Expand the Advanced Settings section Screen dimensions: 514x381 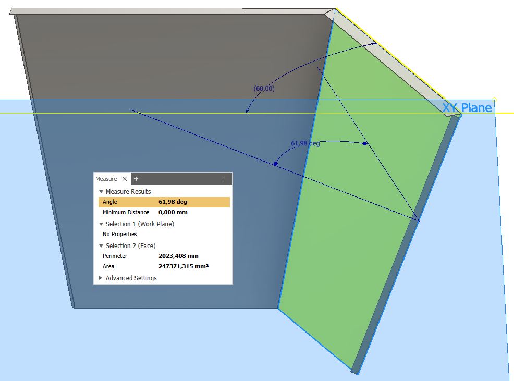tap(100, 278)
